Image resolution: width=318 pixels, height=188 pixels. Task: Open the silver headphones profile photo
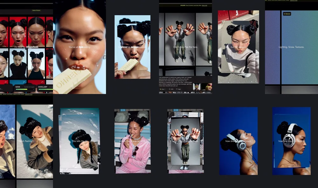point(238,141)
